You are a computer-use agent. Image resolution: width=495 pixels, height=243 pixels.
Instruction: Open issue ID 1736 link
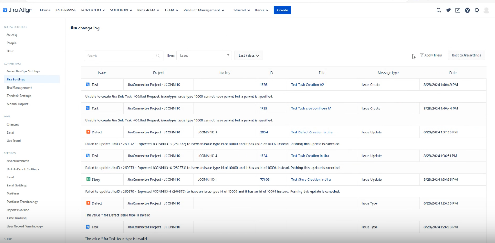[264, 84]
